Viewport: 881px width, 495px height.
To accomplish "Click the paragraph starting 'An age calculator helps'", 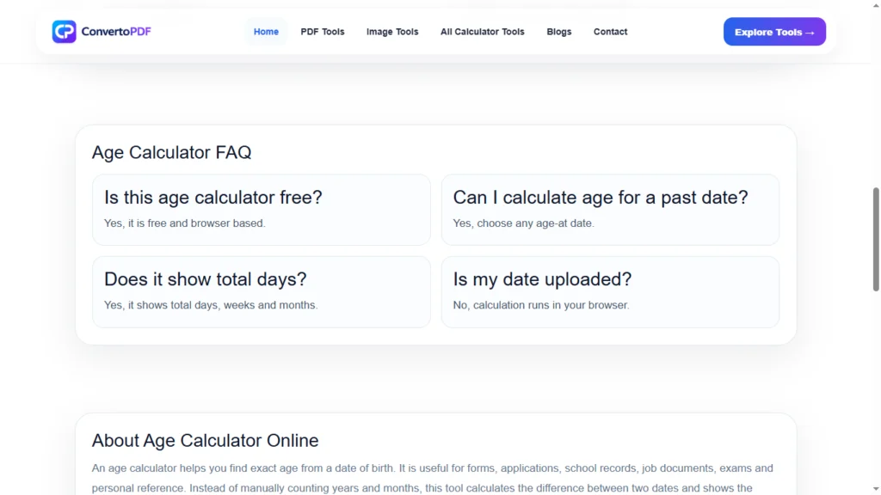I will point(433,478).
